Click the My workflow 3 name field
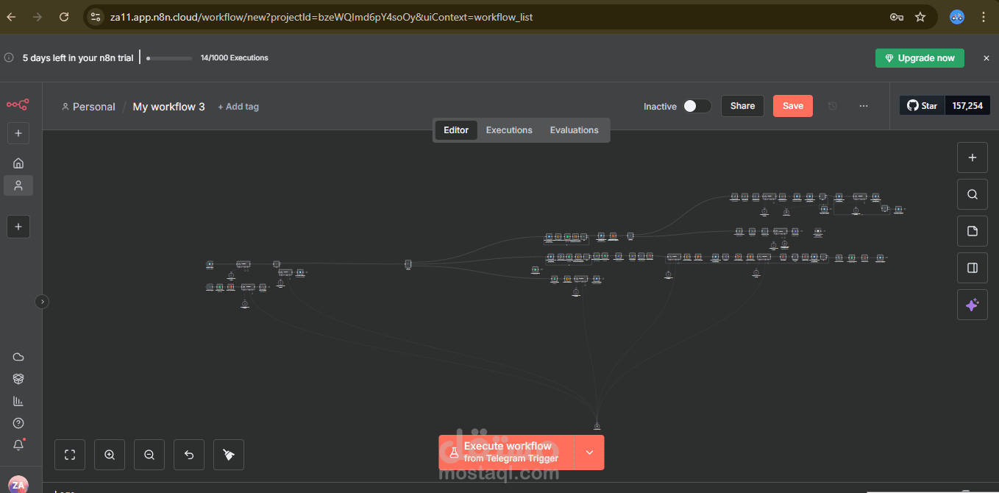The image size is (999, 493). (169, 107)
